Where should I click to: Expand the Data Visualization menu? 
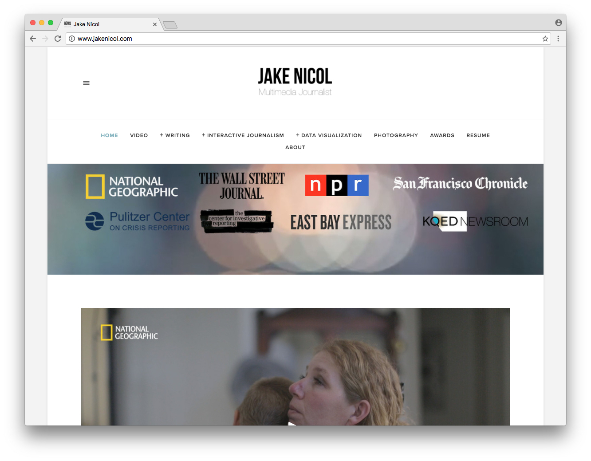coord(329,135)
